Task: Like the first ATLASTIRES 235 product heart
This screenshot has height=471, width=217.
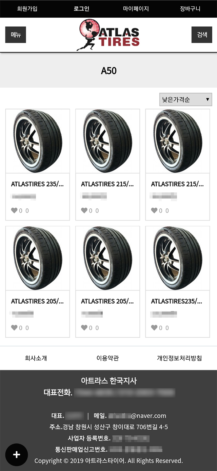Action: [x=14, y=210]
